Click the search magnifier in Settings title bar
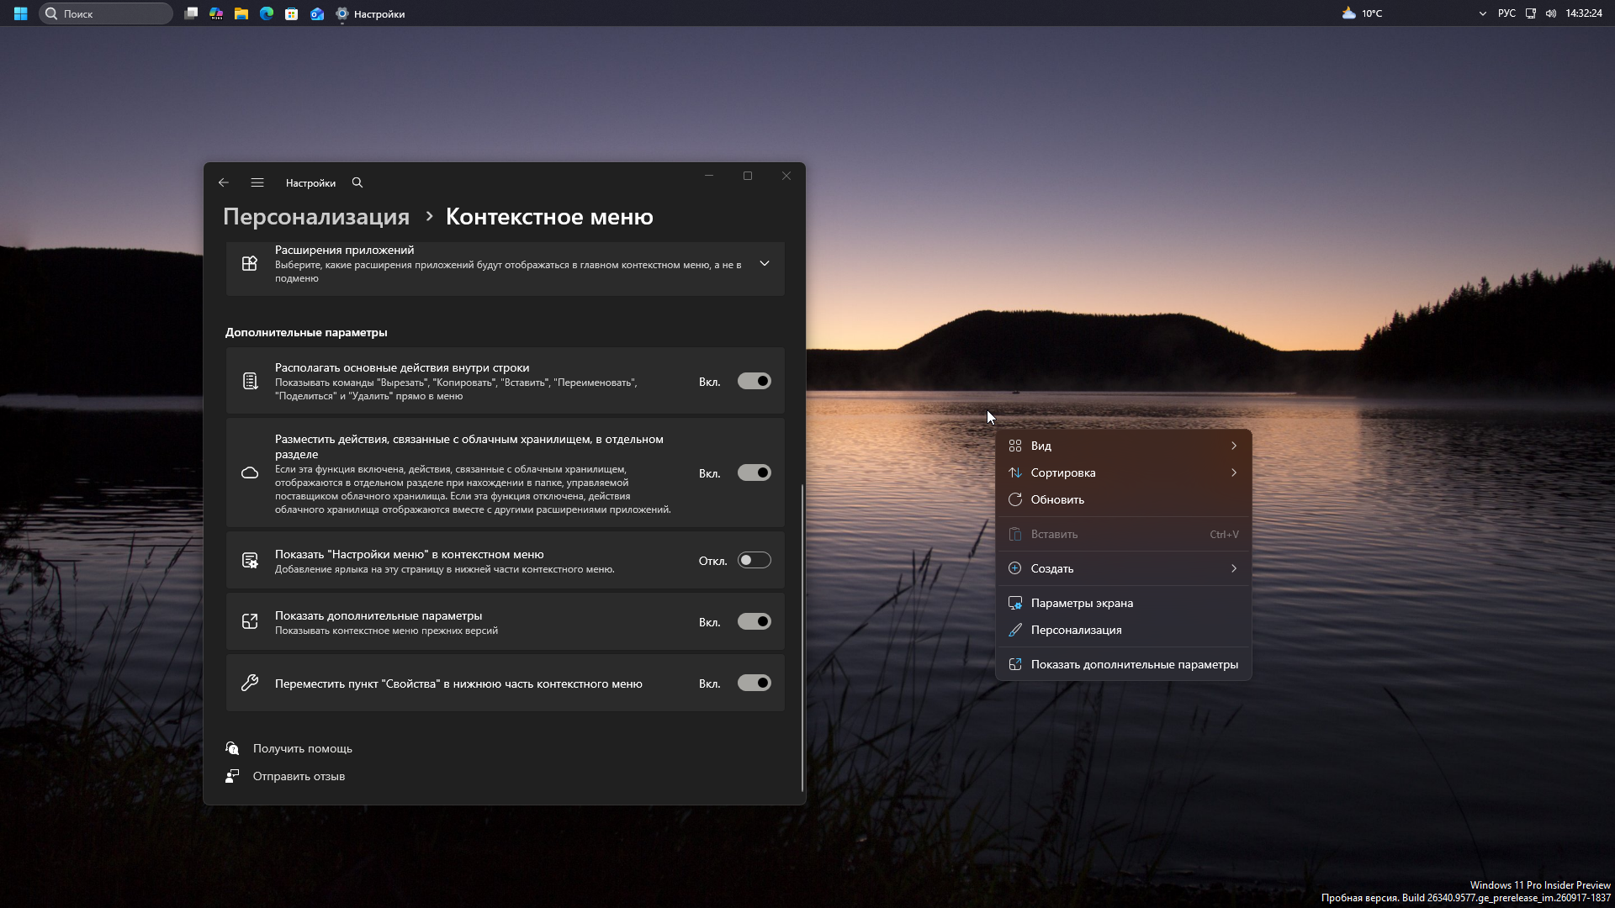 click(357, 182)
